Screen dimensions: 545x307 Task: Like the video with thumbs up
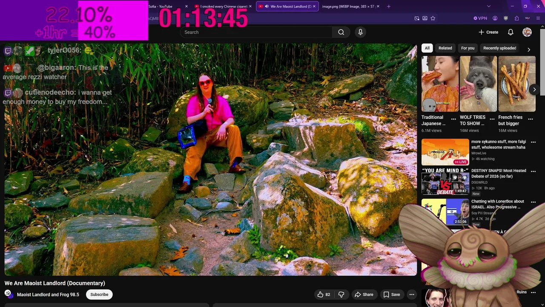(x=324, y=295)
